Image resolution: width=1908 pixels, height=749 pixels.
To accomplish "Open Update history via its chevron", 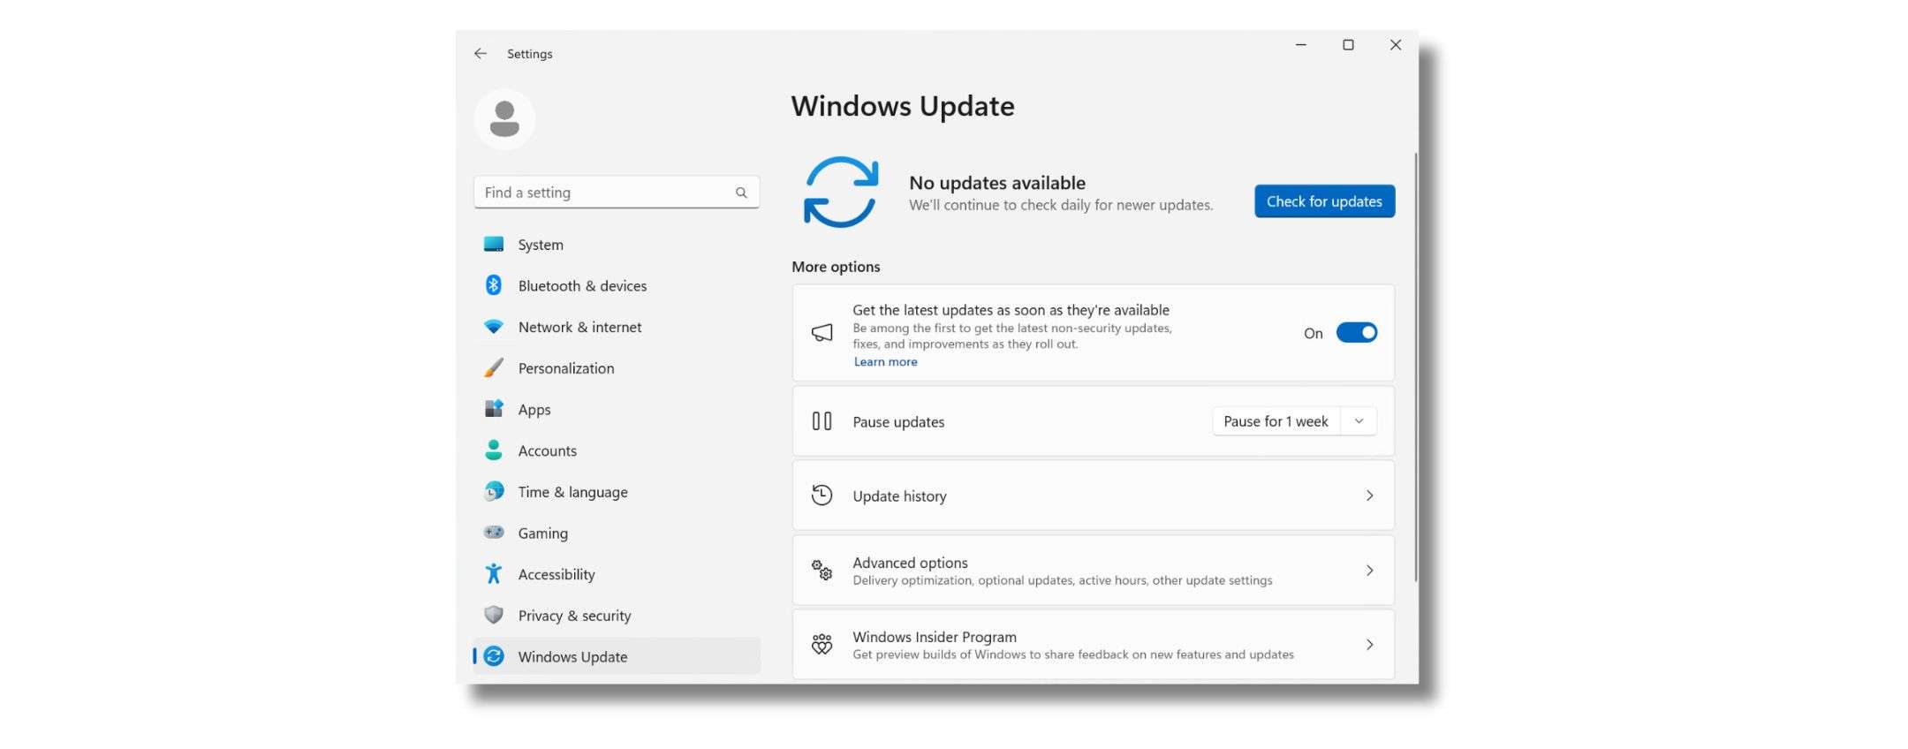I will 1369,496.
